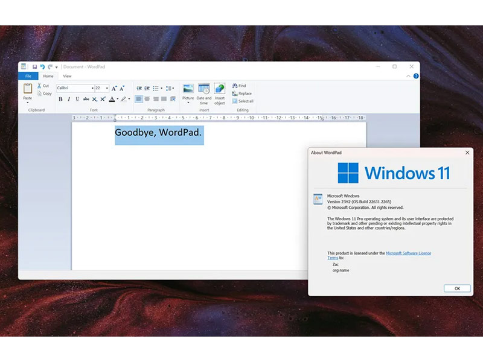Click the WordPad document icon in About dialog

point(318,199)
